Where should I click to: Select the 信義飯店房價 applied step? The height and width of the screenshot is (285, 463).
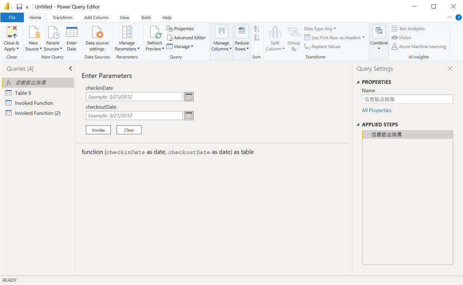click(407, 135)
